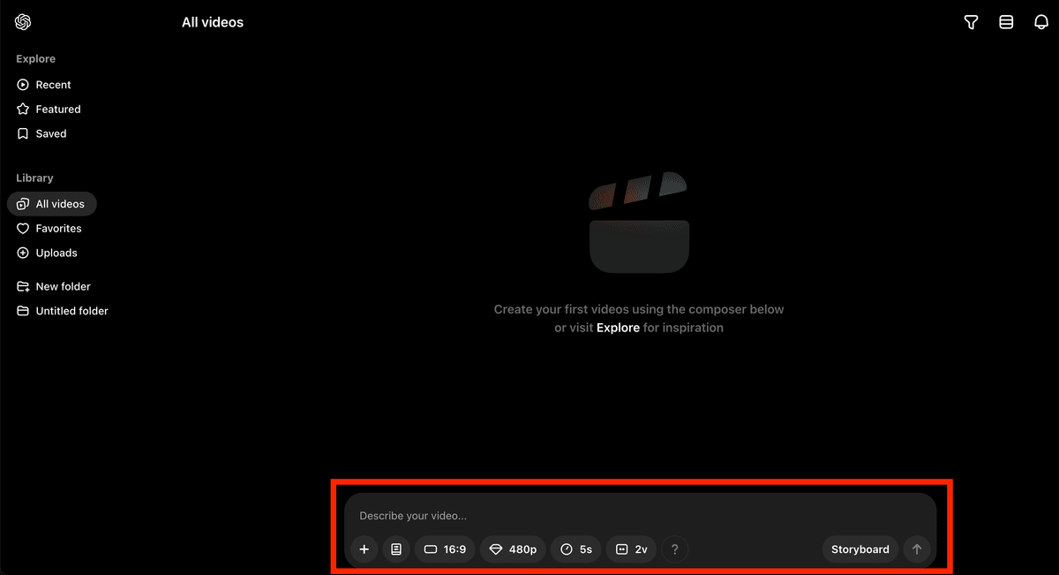
Task: Add media with plus button
Action: tap(364, 549)
